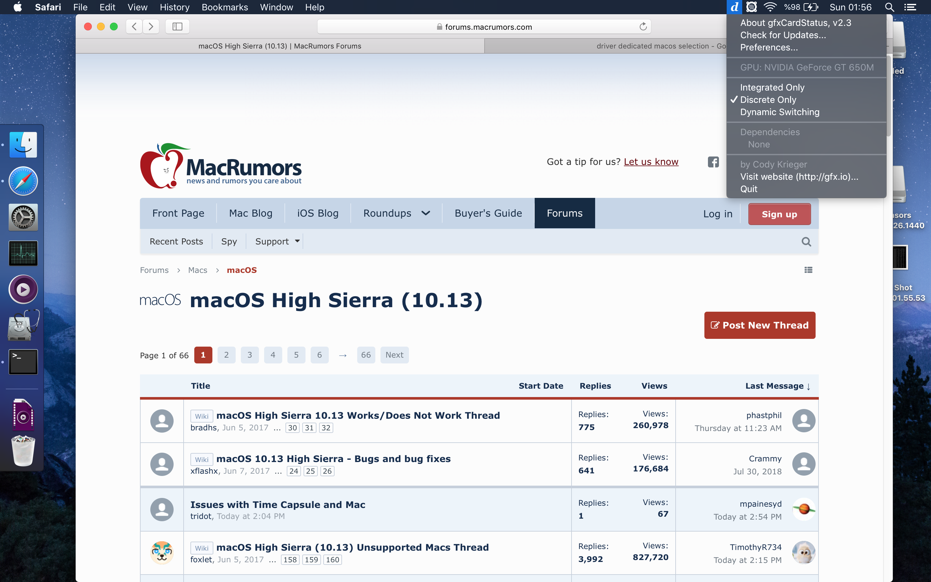Open Safari from the Dock
This screenshot has width=931, height=582.
tap(23, 181)
